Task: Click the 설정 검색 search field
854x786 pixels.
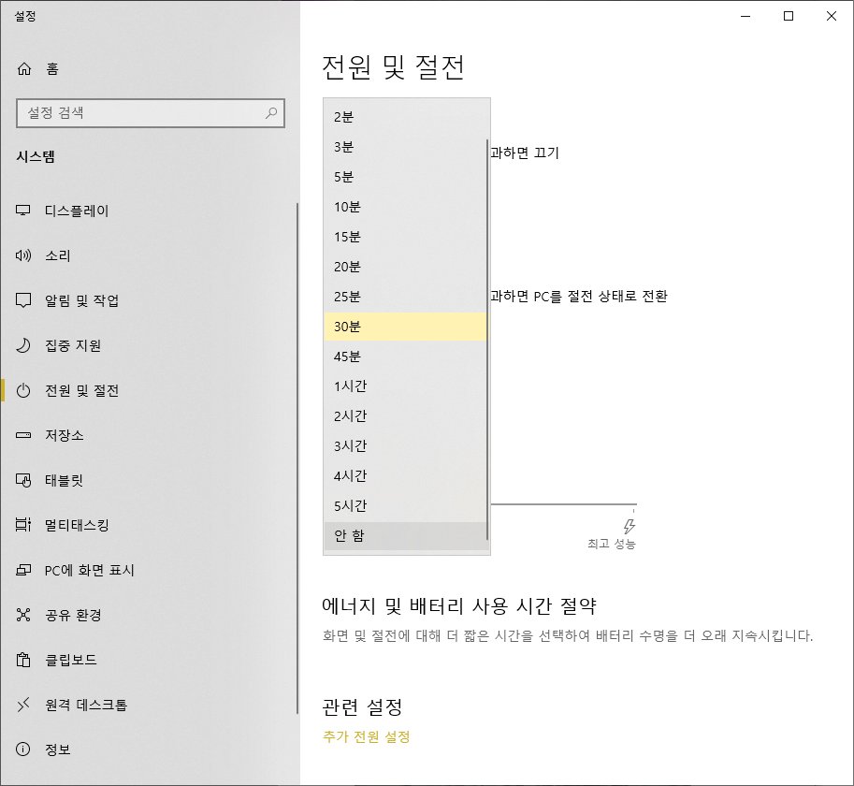Action: [151, 112]
